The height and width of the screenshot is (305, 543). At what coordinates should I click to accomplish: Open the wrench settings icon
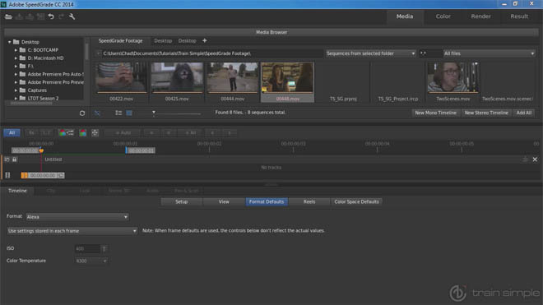click(x=72, y=16)
